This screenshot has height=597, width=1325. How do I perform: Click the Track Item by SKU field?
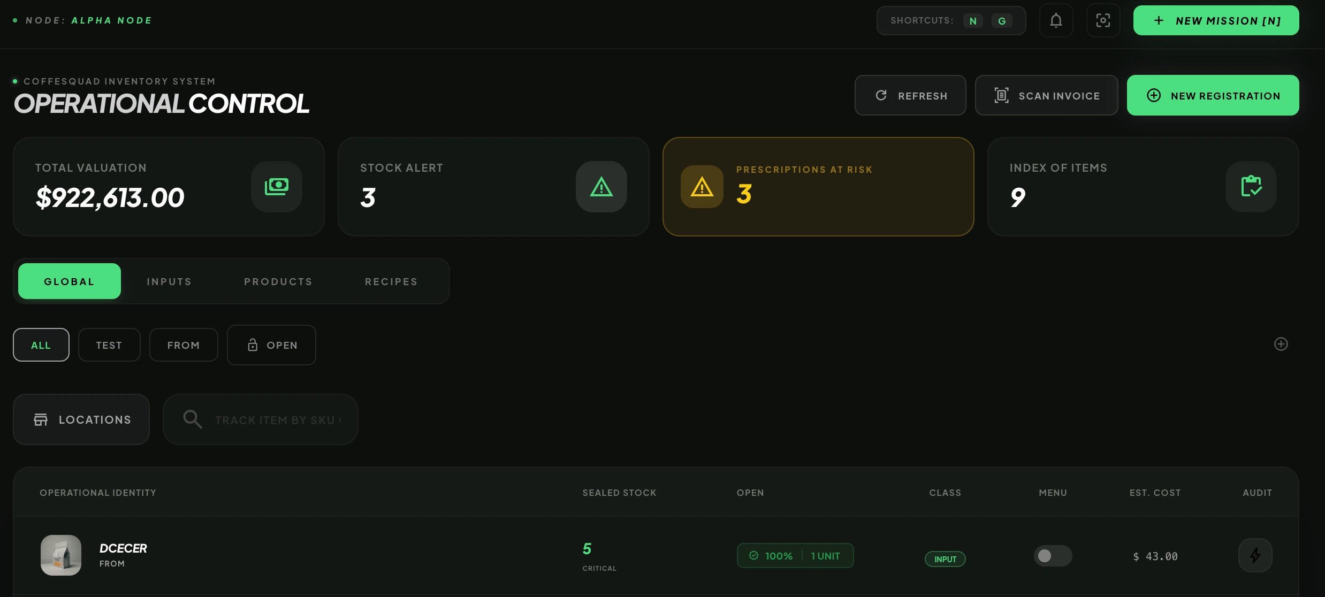pyautogui.click(x=277, y=420)
